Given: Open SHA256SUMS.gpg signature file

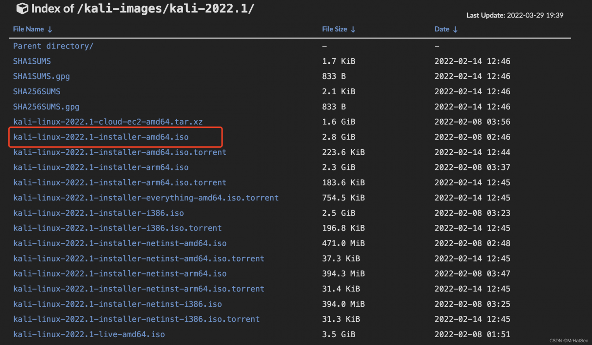Looking at the screenshot, I should click(46, 107).
